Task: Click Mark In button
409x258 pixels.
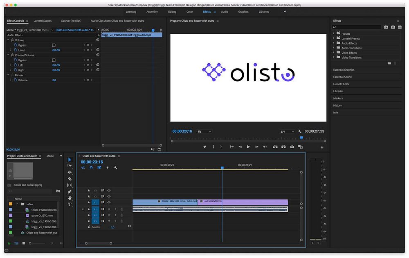Action: [x=213, y=147]
